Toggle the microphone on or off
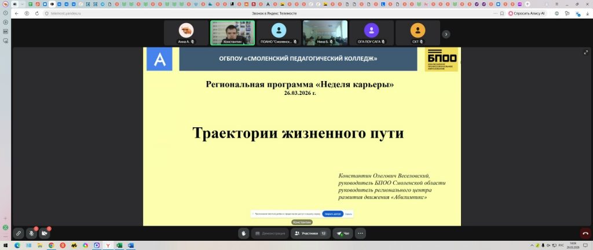The image size is (593, 250). coord(32,234)
